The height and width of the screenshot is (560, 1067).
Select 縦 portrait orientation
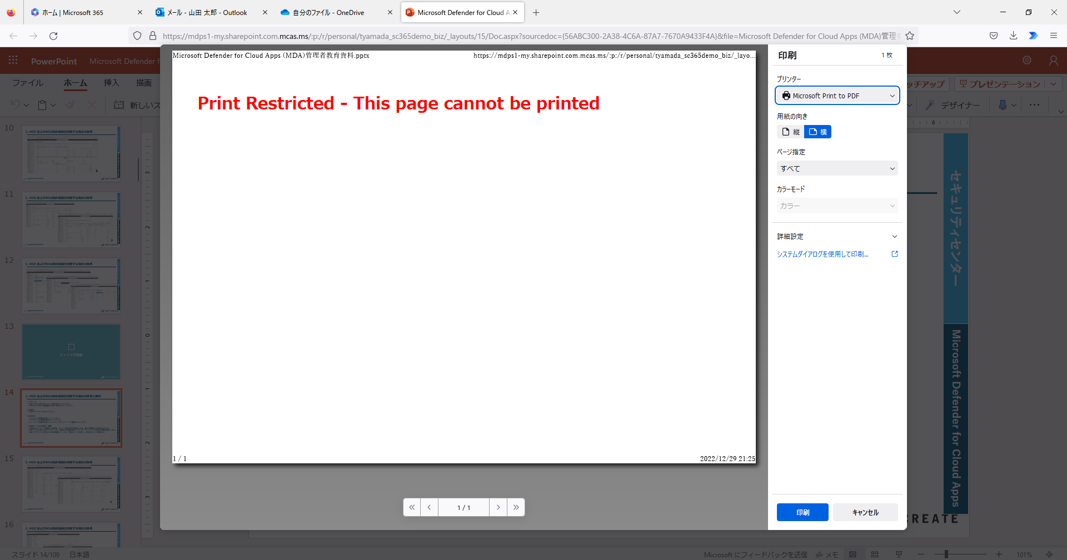pos(790,132)
